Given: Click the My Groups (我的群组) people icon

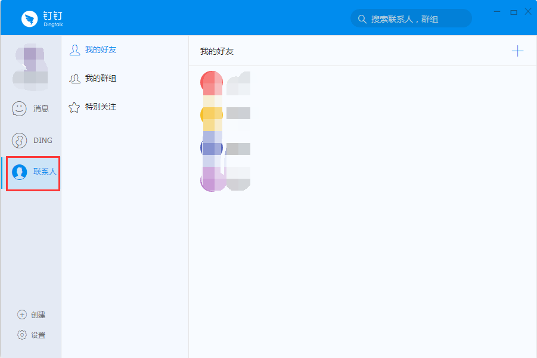Looking at the screenshot, I should click(75, 79).
